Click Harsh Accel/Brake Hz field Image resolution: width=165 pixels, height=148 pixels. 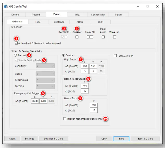pos(85,91)
